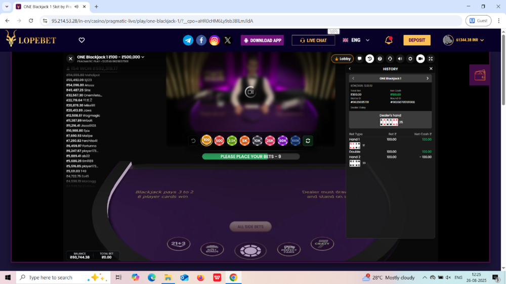
Task: Toggle the game history clock icon
Action: [370, 59]
